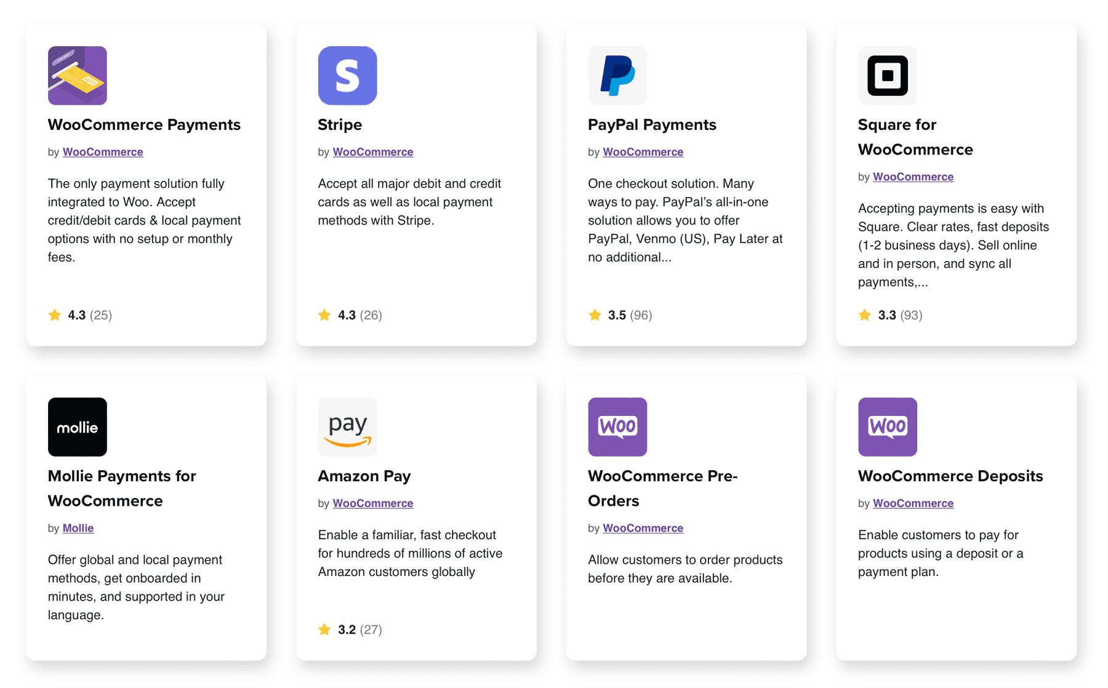1108x688 pixels.
Task: Click the star icon on Amazon Pay rating
Action: (x=324, y=630)
